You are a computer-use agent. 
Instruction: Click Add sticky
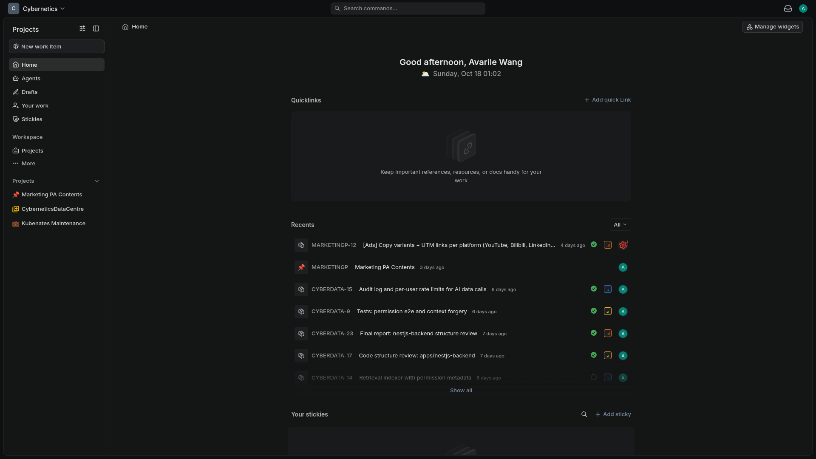pyautogui.click(x=613, y=414)
